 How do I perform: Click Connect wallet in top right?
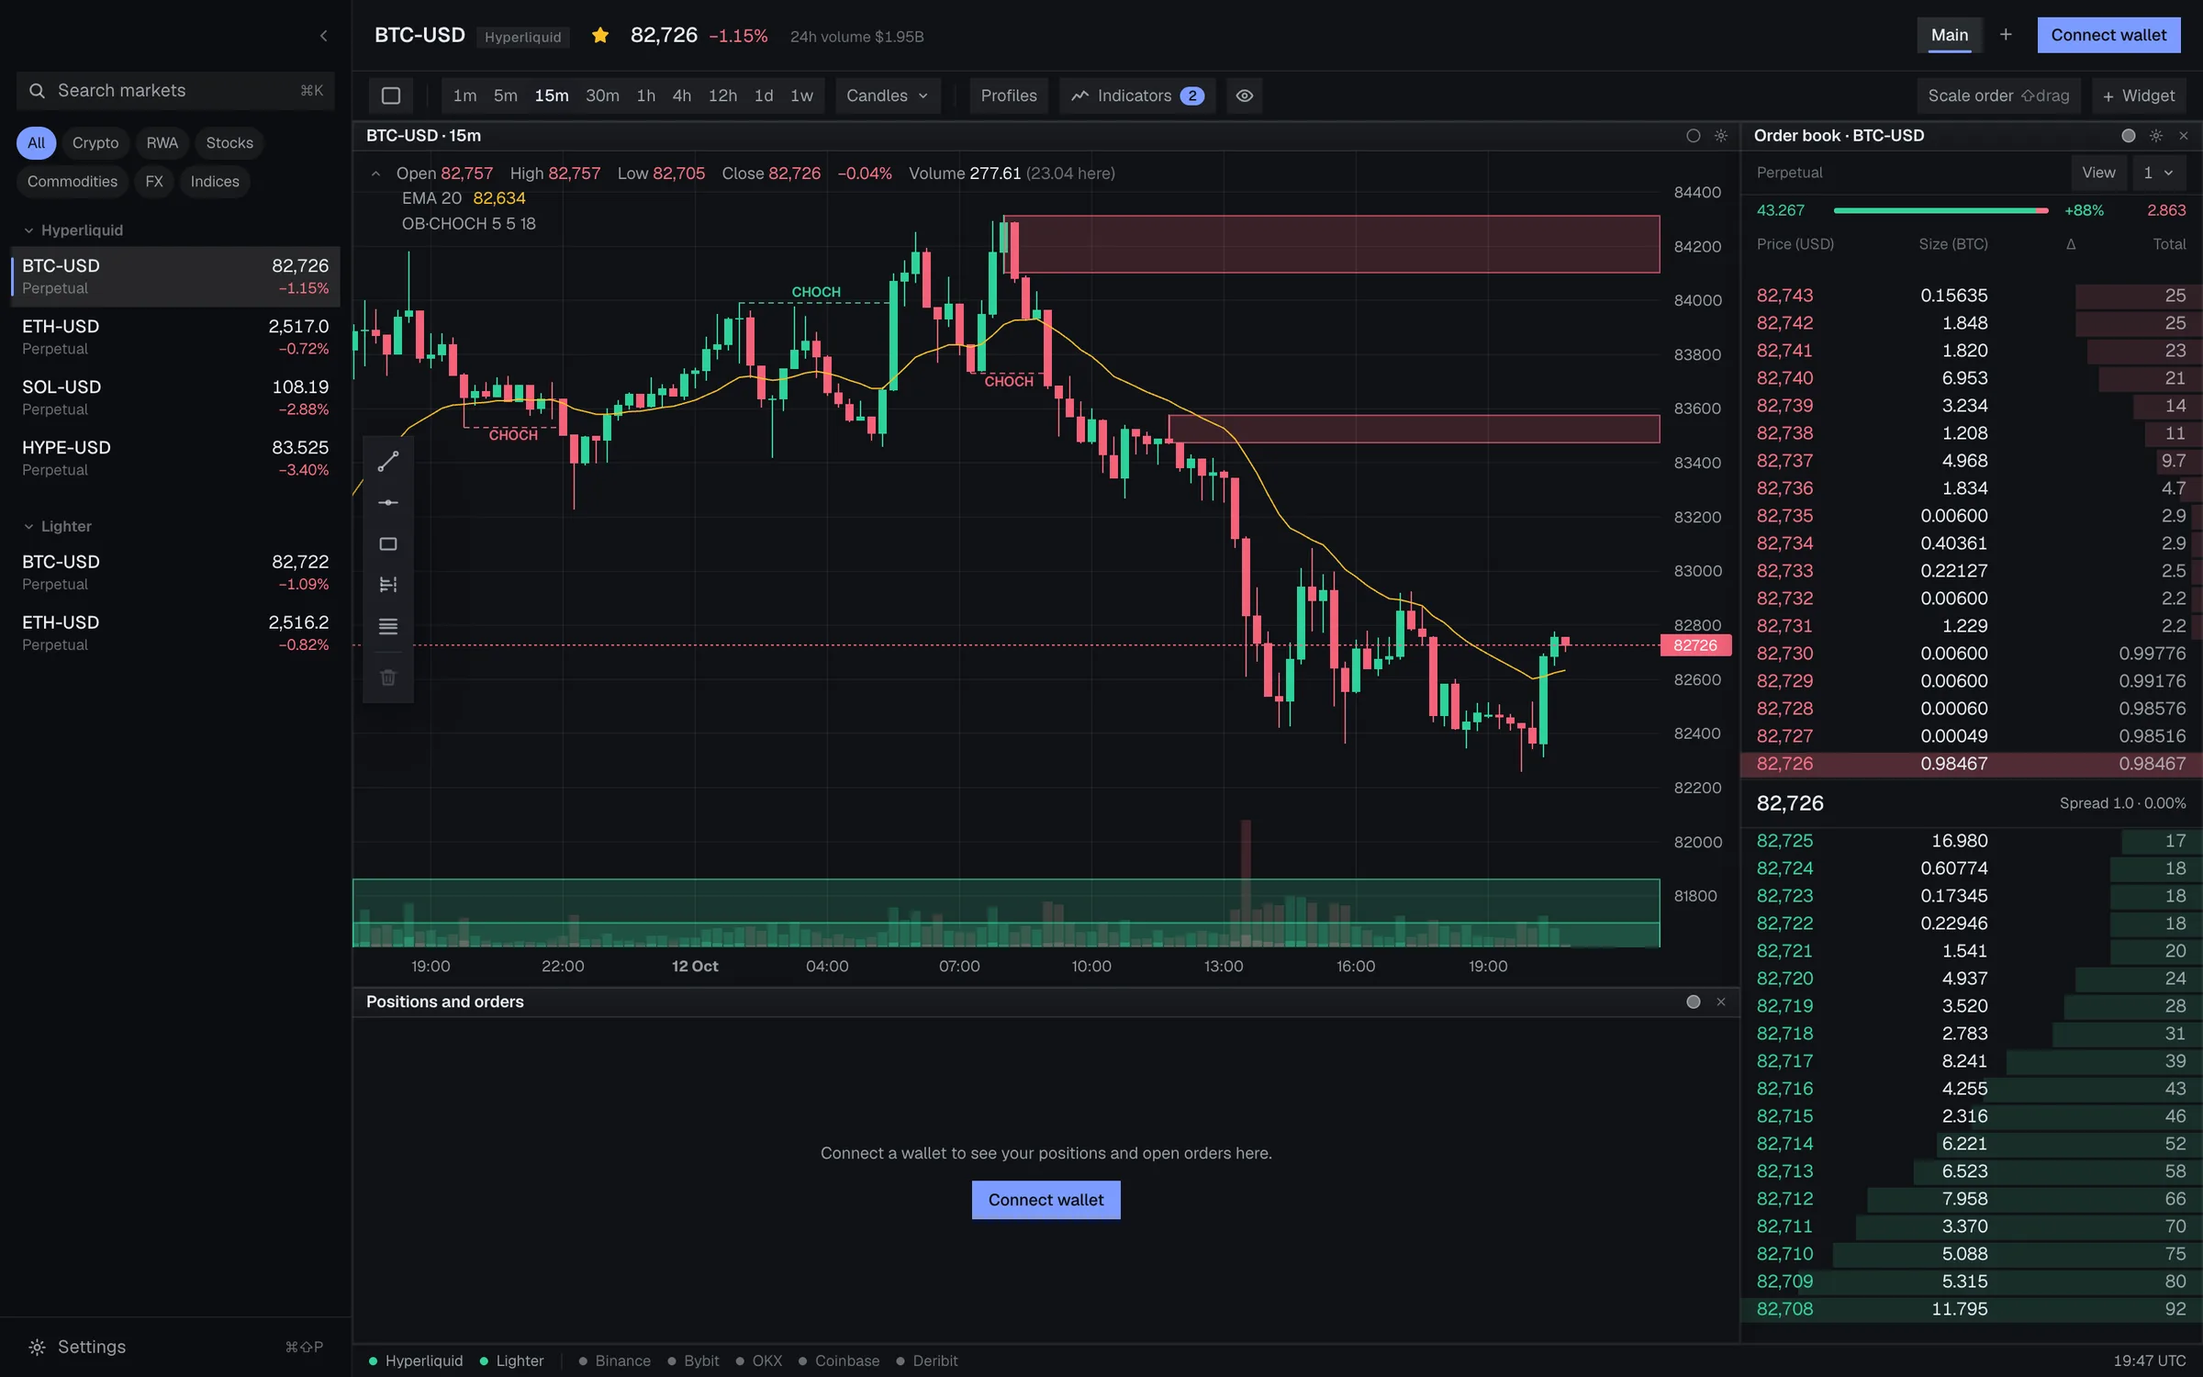point(2108,35)
